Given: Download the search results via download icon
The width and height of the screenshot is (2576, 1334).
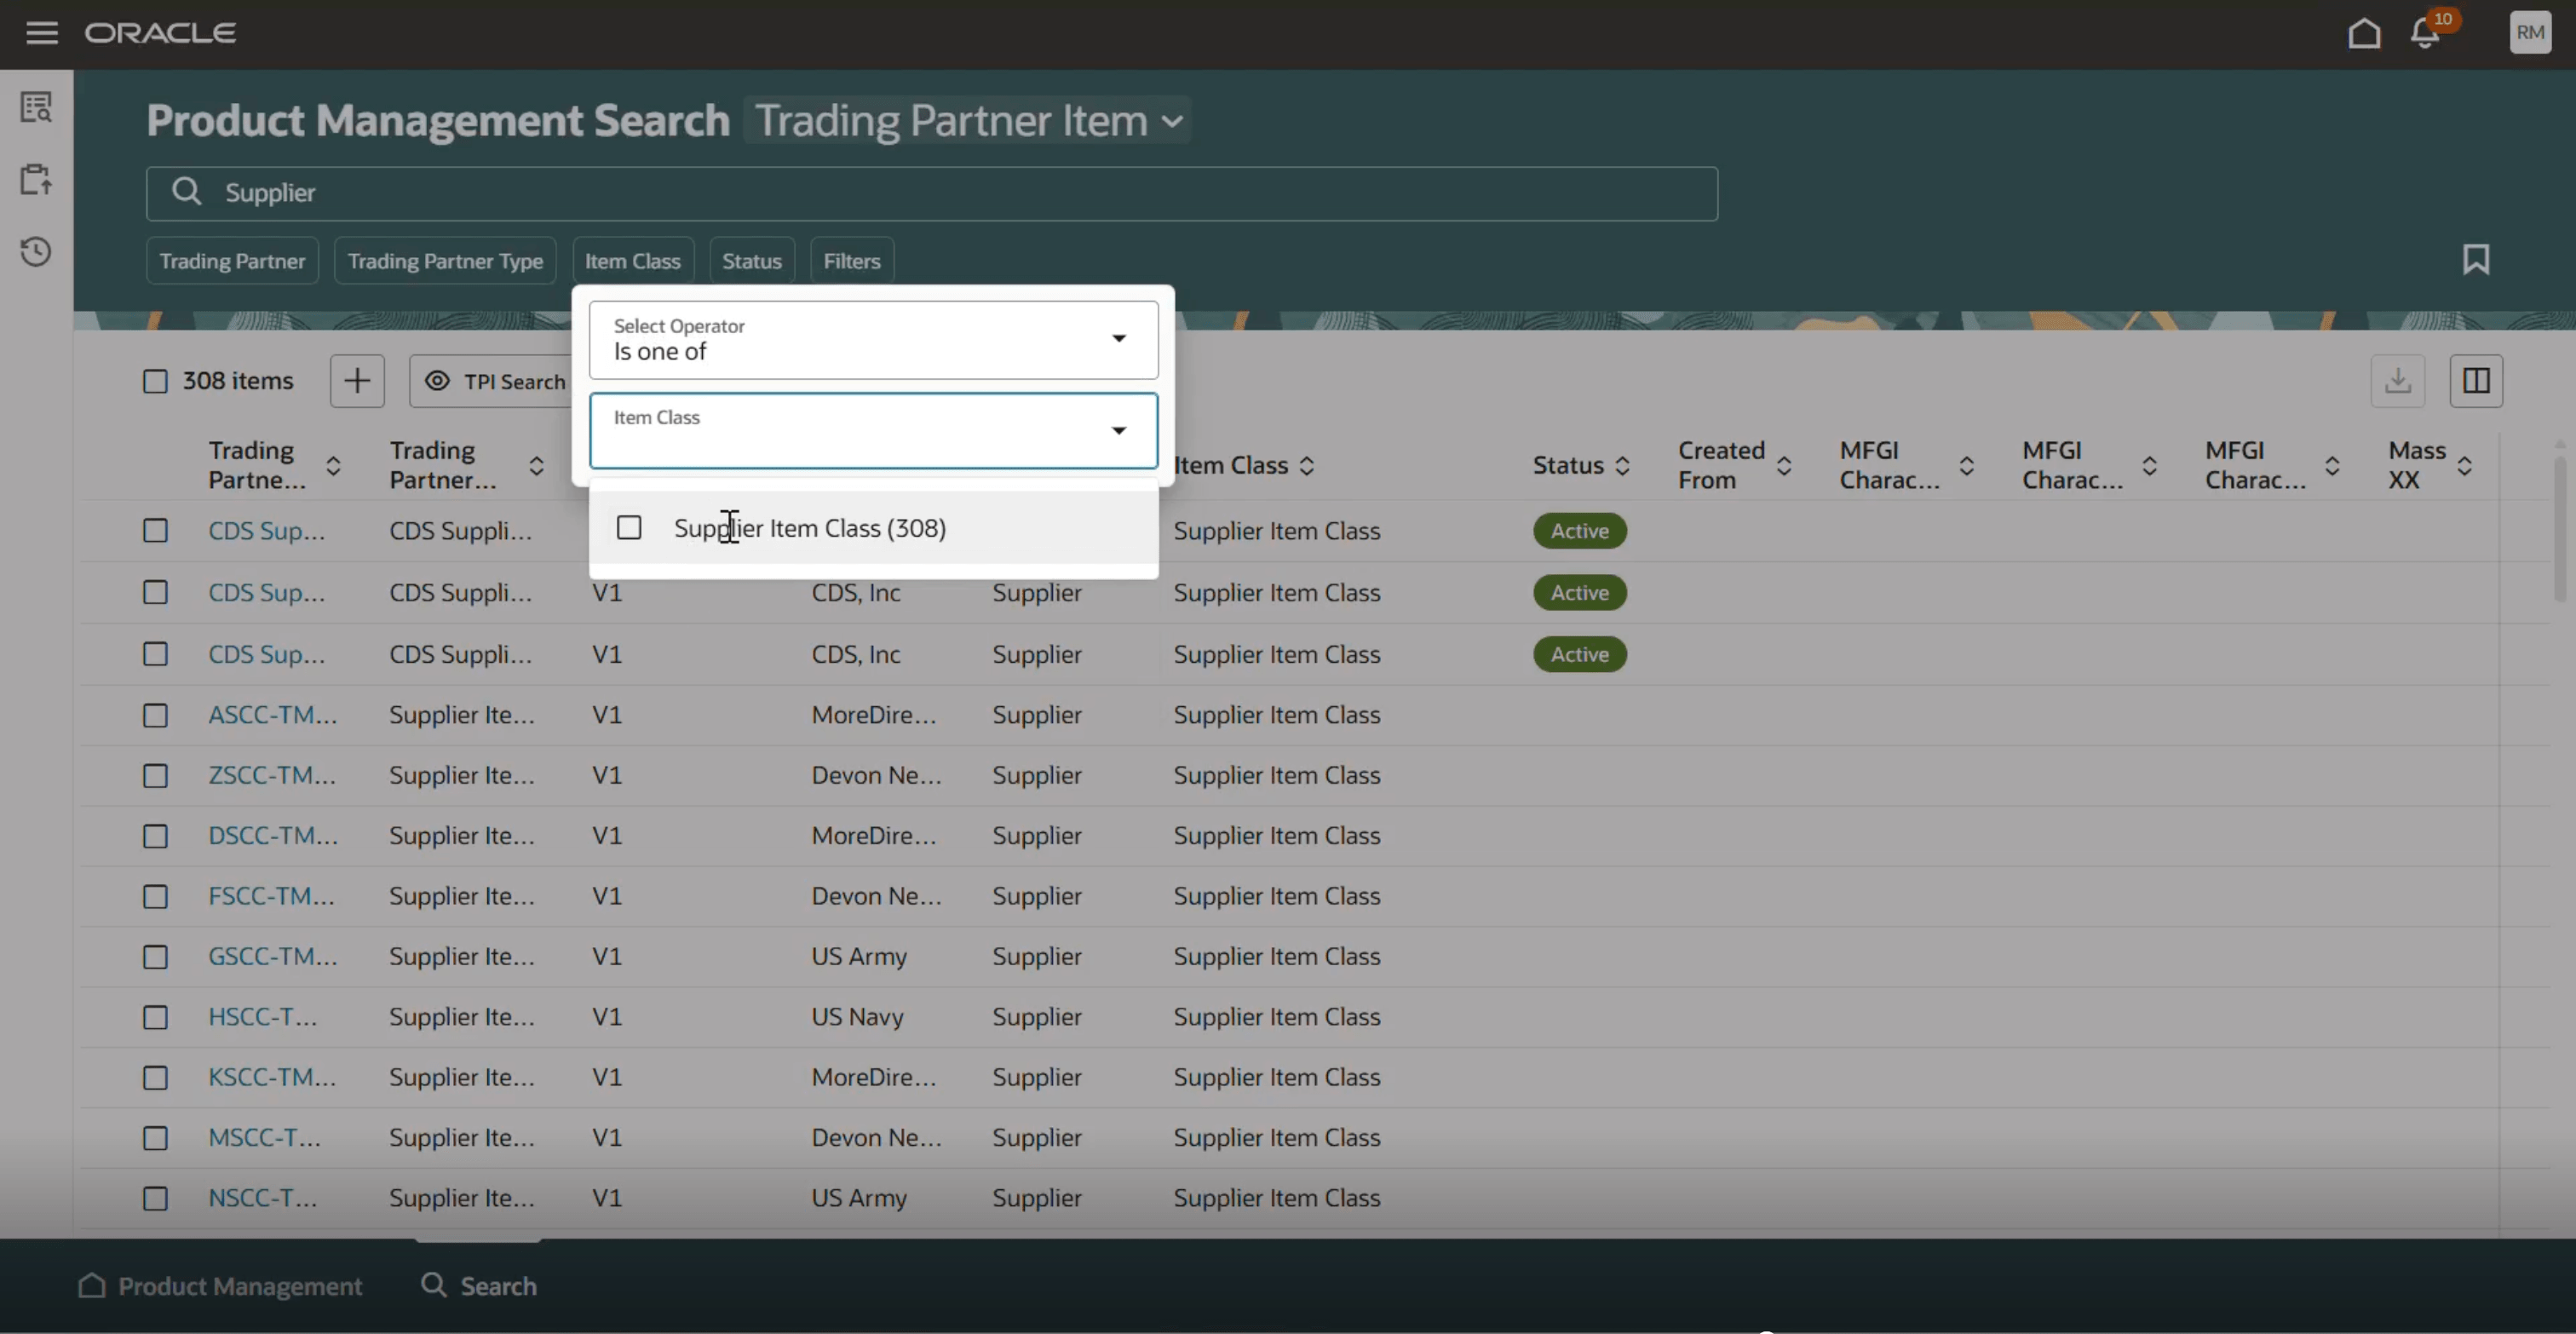Looking at the screenshot, I should pos(2398,381).
